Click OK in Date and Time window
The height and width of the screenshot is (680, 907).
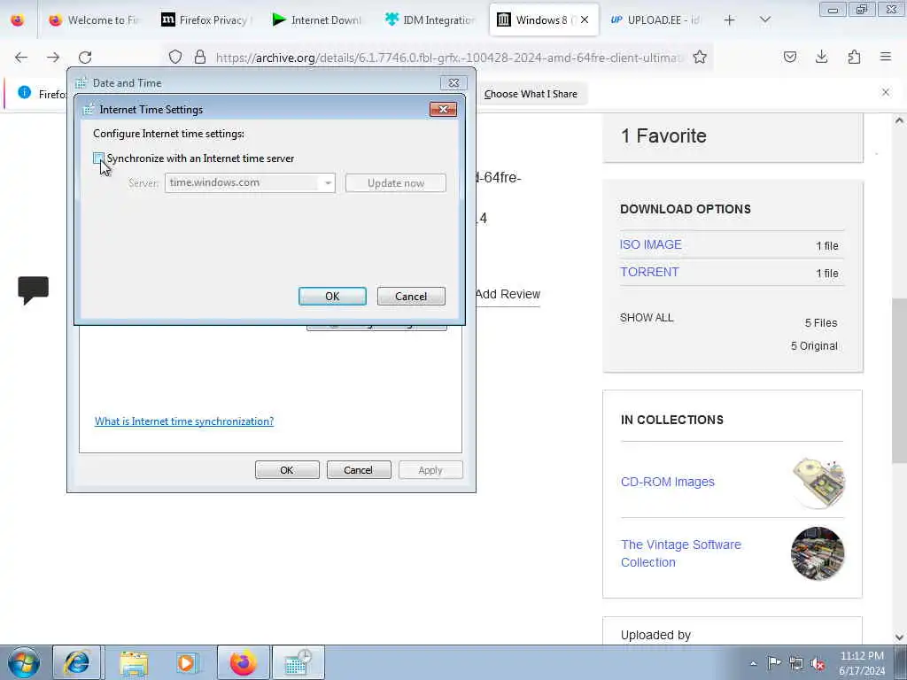287,470
